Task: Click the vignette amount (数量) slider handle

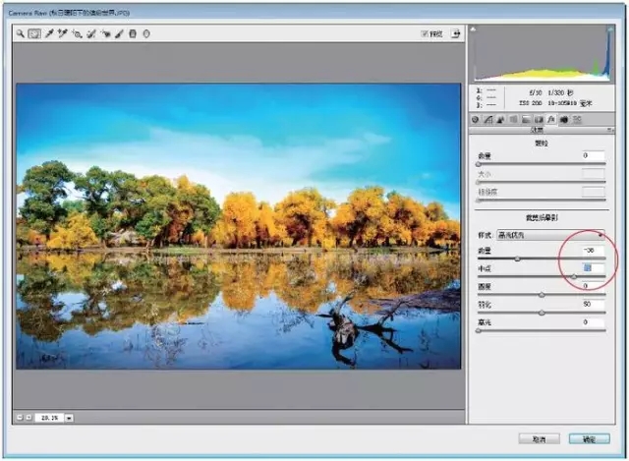Action: click(x=518, y=259)
